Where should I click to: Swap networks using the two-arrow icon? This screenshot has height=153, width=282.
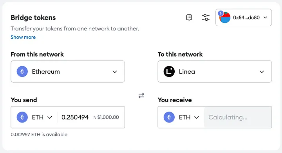(141, 96)
